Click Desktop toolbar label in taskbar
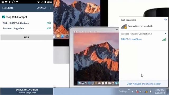Viewport: 169px width, 95px height. pos(123,91)
